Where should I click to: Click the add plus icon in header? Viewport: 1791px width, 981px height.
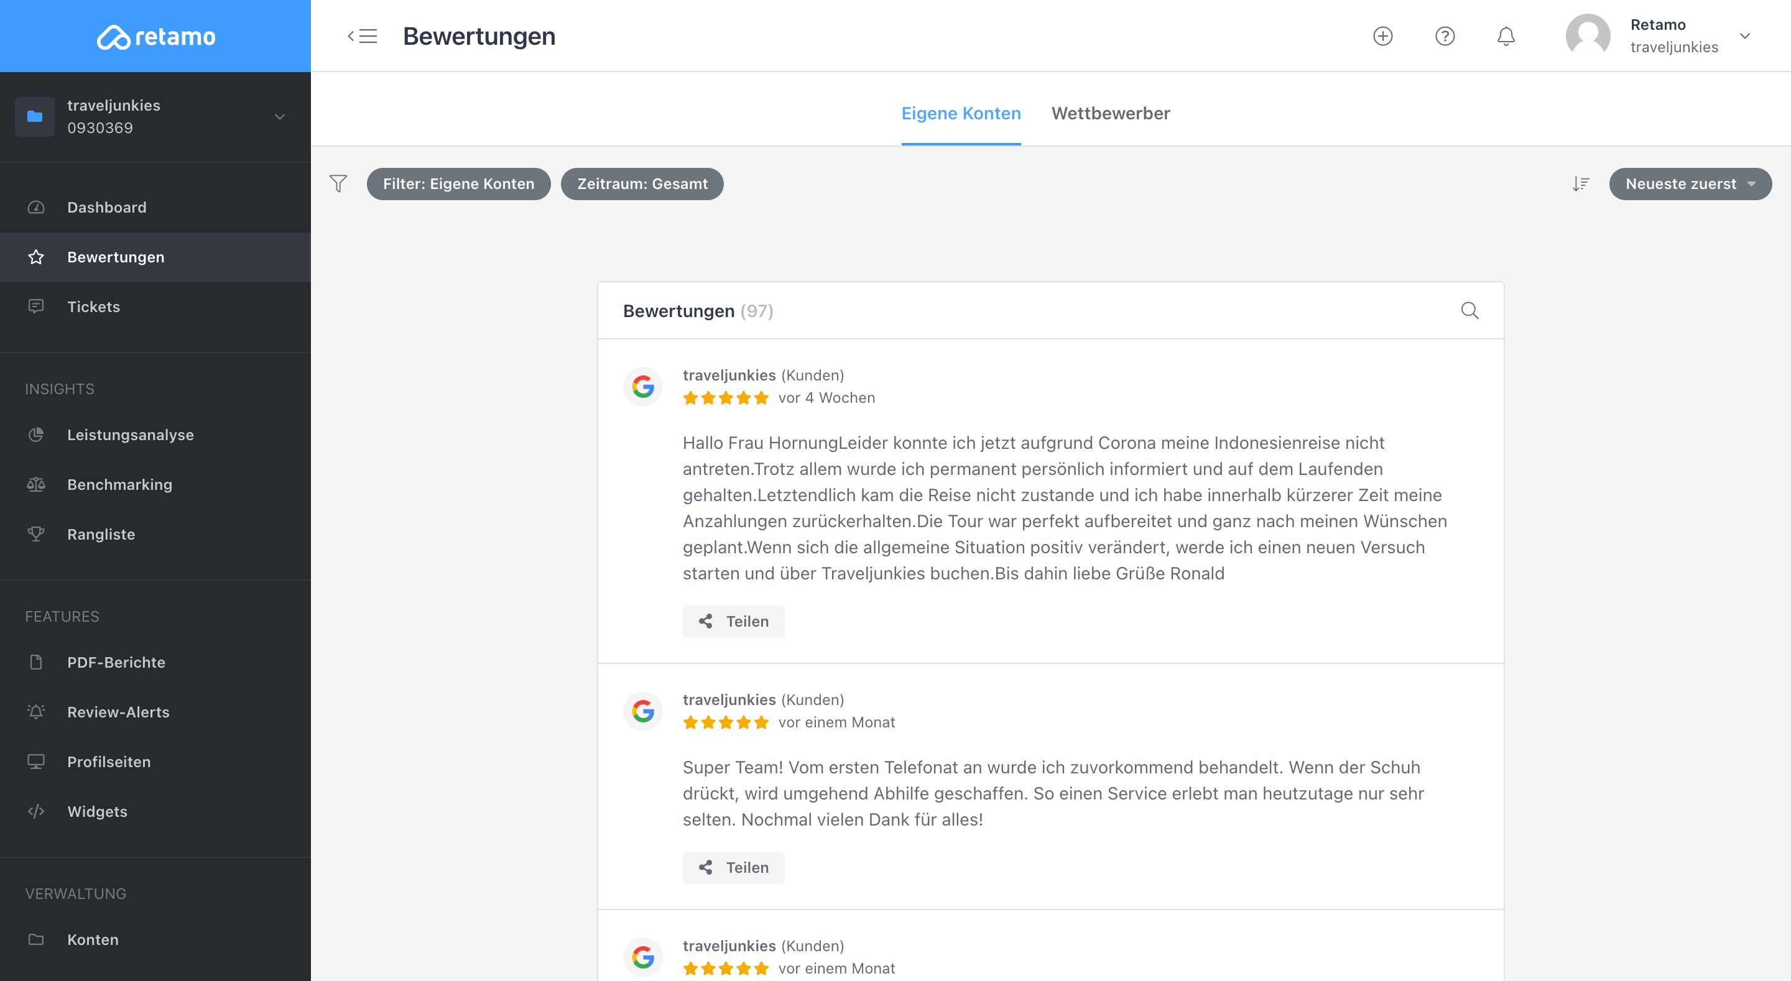tap(1382, 36)
